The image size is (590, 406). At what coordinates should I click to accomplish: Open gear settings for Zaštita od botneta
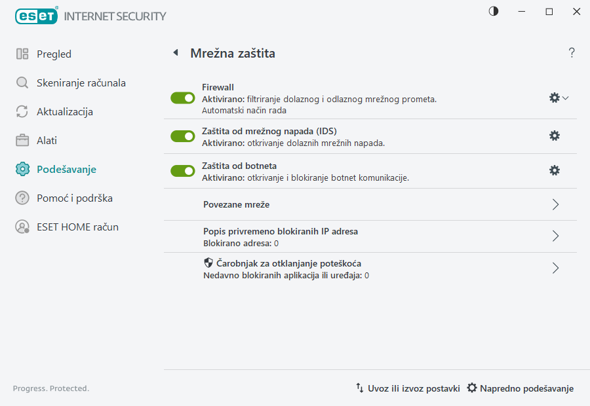555,170
